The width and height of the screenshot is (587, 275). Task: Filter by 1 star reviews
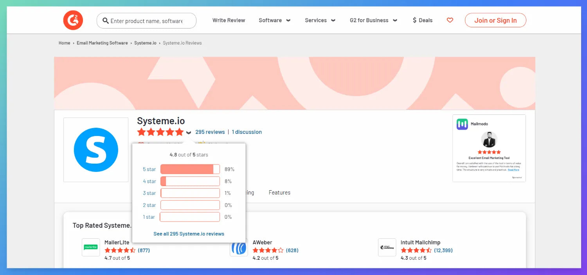pyautogui.click(x=149, y=217)
